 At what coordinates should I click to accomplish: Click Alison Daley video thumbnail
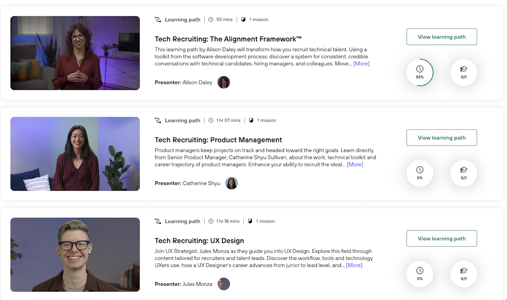(75, 53)
